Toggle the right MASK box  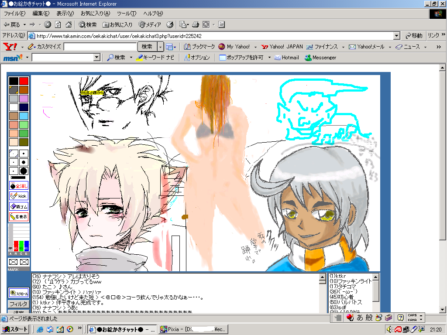[24, 262]
